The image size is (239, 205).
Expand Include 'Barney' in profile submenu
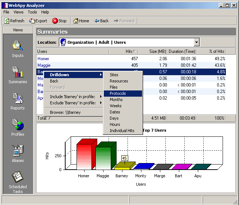pos(73,97)
